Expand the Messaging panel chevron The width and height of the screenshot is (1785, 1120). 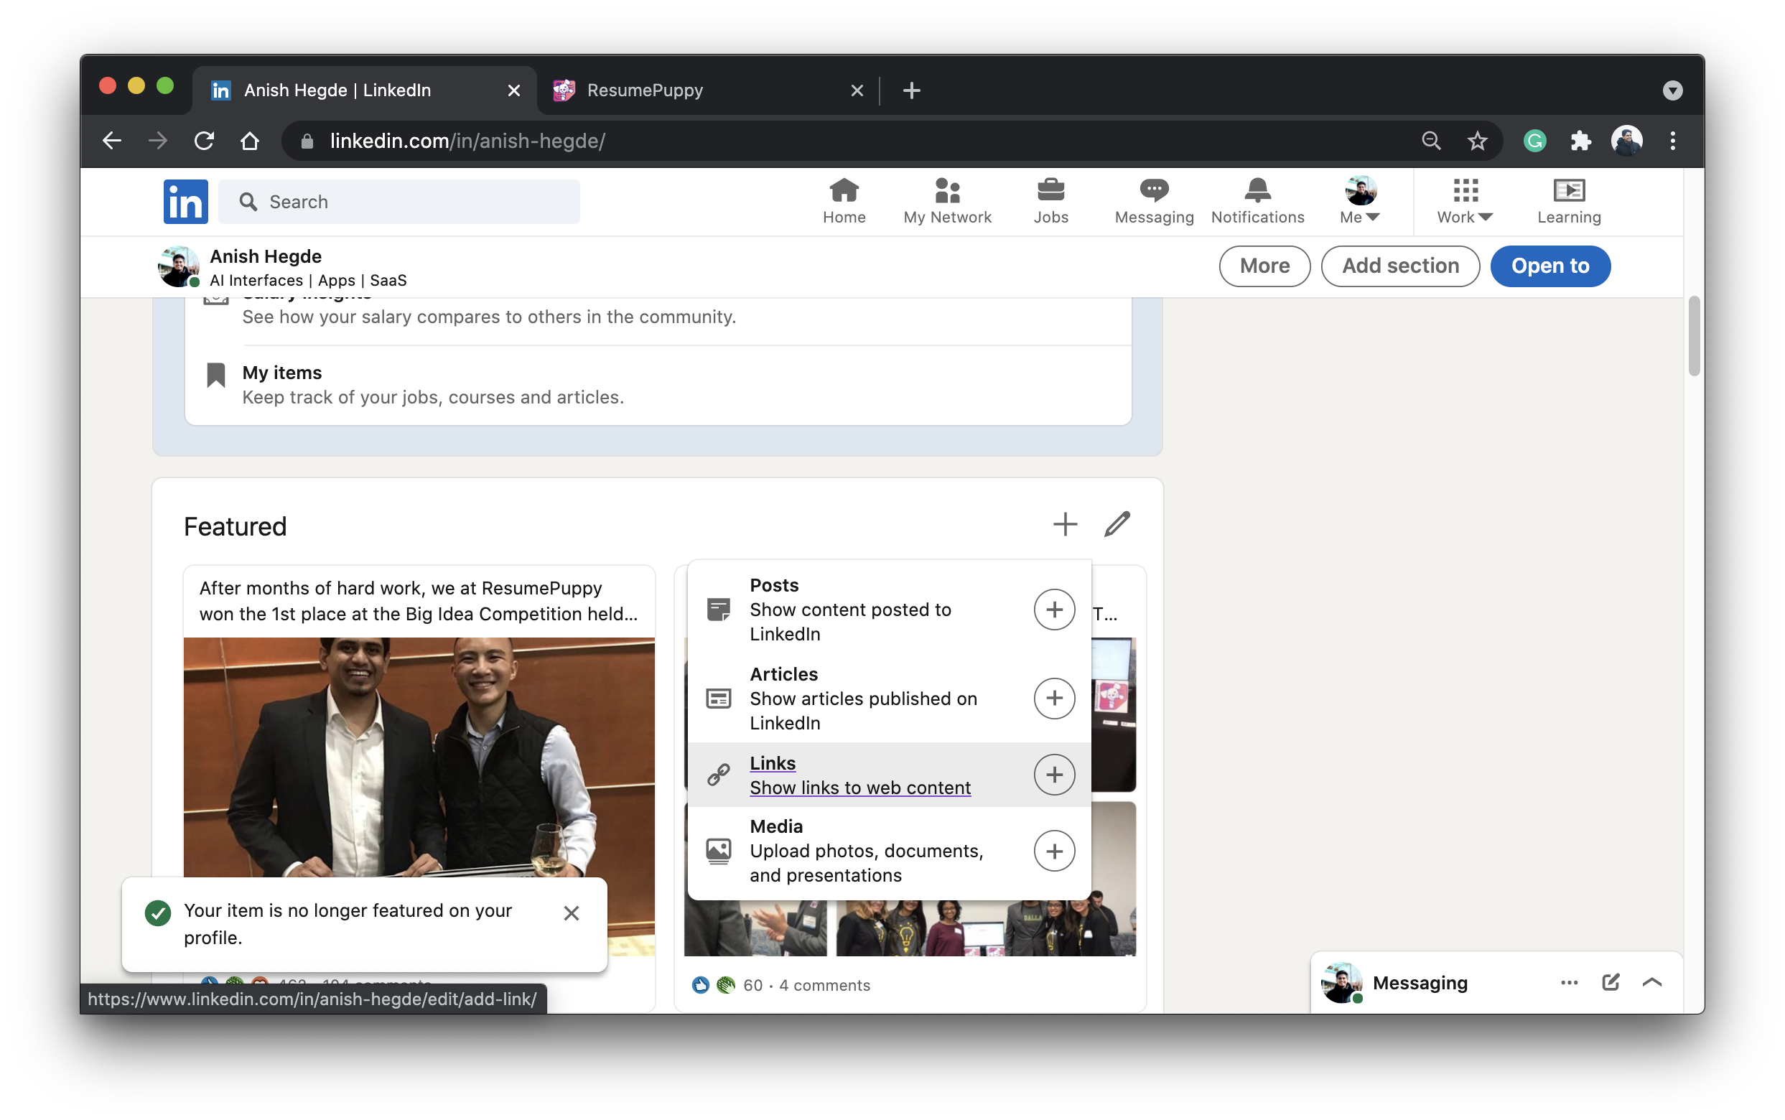pos(1651,982)
